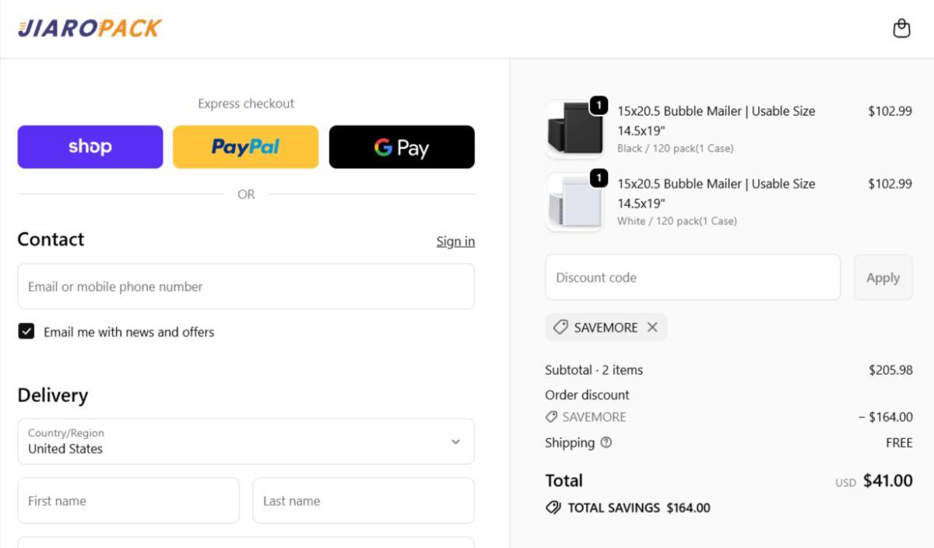The height and width of the screenshot is (548, 934).
Task: Focus the Discount code field
Action: coord(692,277)
